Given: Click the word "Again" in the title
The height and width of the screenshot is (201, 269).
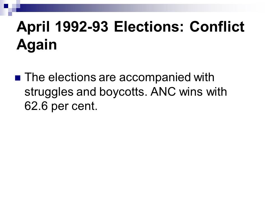Looking at the screenshot, I should point(36,45).
